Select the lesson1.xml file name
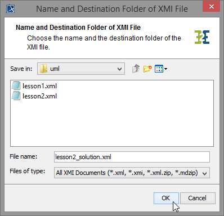The height and width of the screenshot is (216, 224). [39, 86]
